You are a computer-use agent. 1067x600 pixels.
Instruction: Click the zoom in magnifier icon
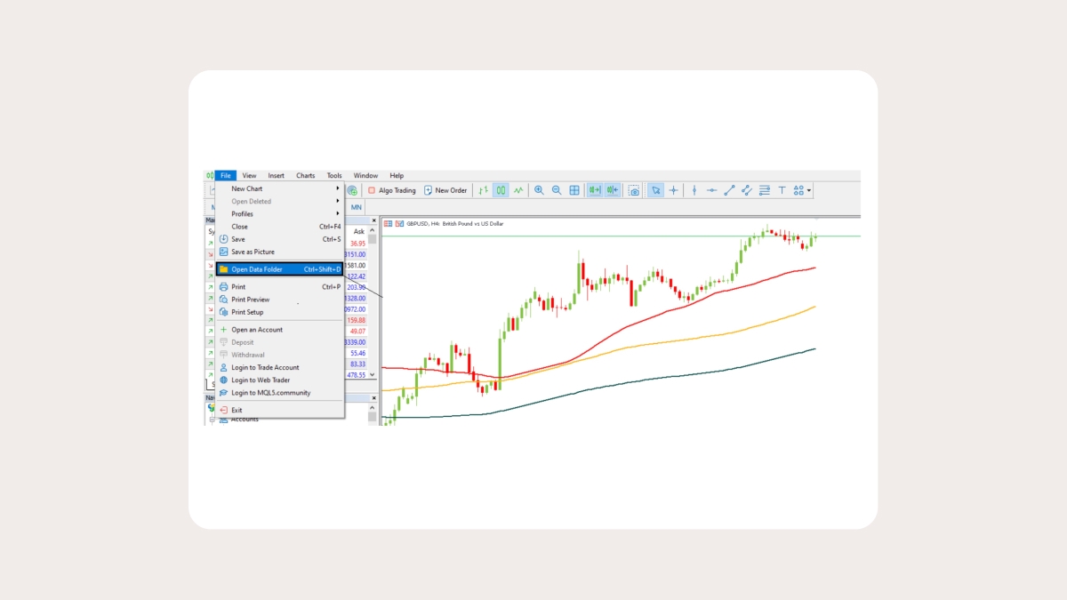539,190
